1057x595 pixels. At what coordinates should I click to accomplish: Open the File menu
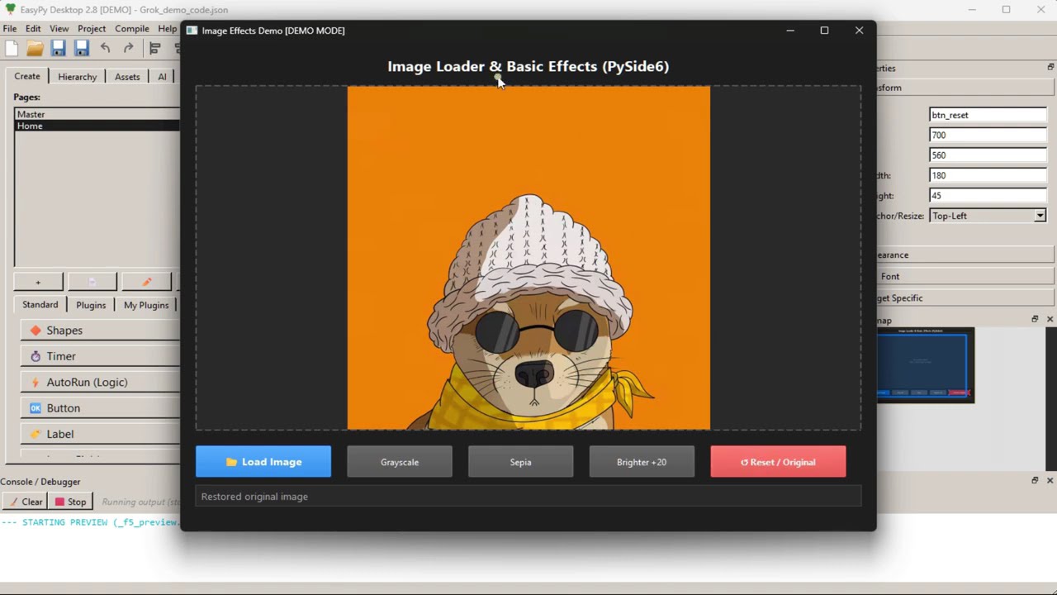pyautogui.click(x=10, y=29)
